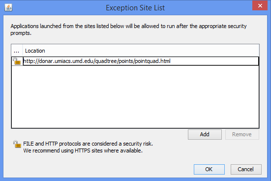This screenshot has width=271, height=181.
Task: Place cursor right after pointquad.html in the URL
Action: click(x=171, y=61)
